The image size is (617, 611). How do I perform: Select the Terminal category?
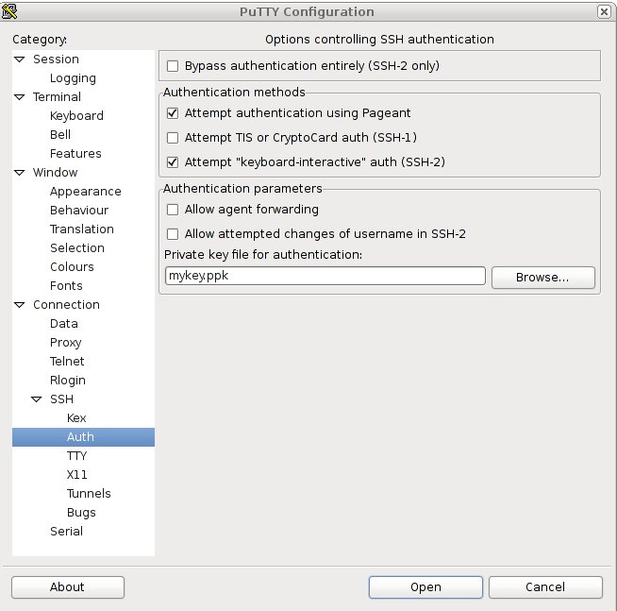57,97
